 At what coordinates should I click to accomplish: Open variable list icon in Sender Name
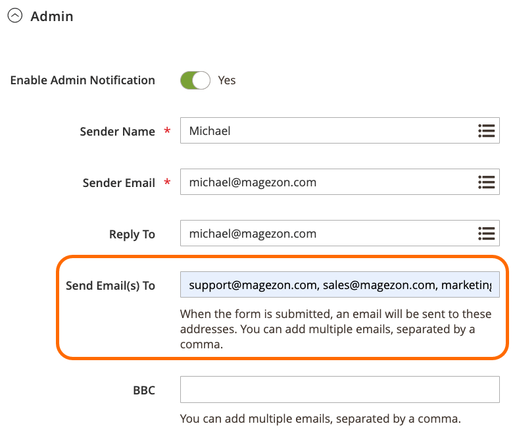pos(486,130)
